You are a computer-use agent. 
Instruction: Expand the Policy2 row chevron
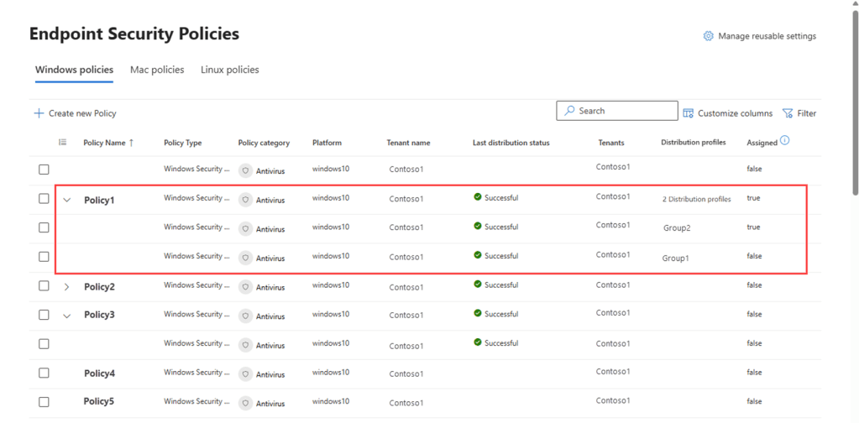point(67,286)
